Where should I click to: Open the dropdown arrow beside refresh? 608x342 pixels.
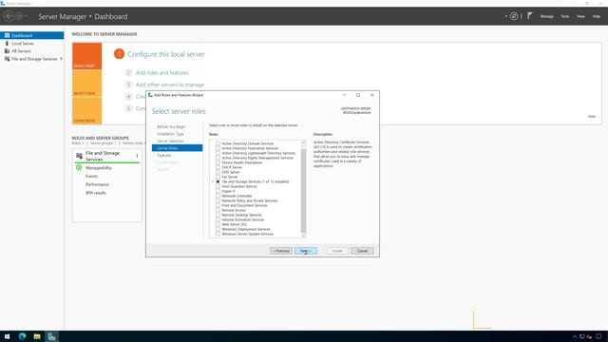(506, 16)
